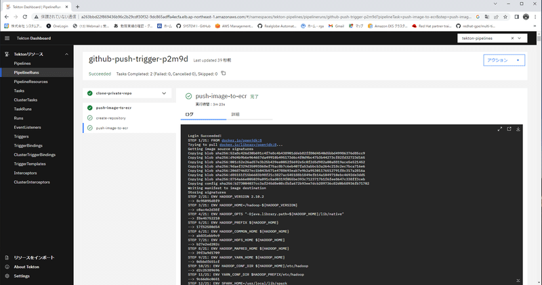This screenshot has height=285, width=542.
Task: Open the browser profile avatar
Action: pyautogui.click(x=526, y=16)
